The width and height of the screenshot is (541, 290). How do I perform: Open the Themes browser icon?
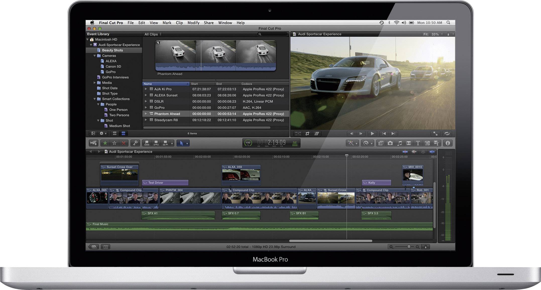[437, 143]
